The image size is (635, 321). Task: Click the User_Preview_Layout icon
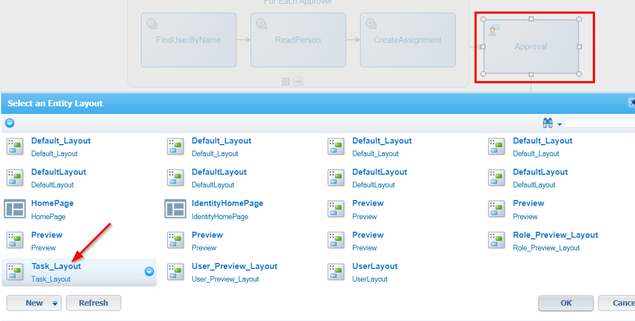pyautogui.click(x=175, y=272)
